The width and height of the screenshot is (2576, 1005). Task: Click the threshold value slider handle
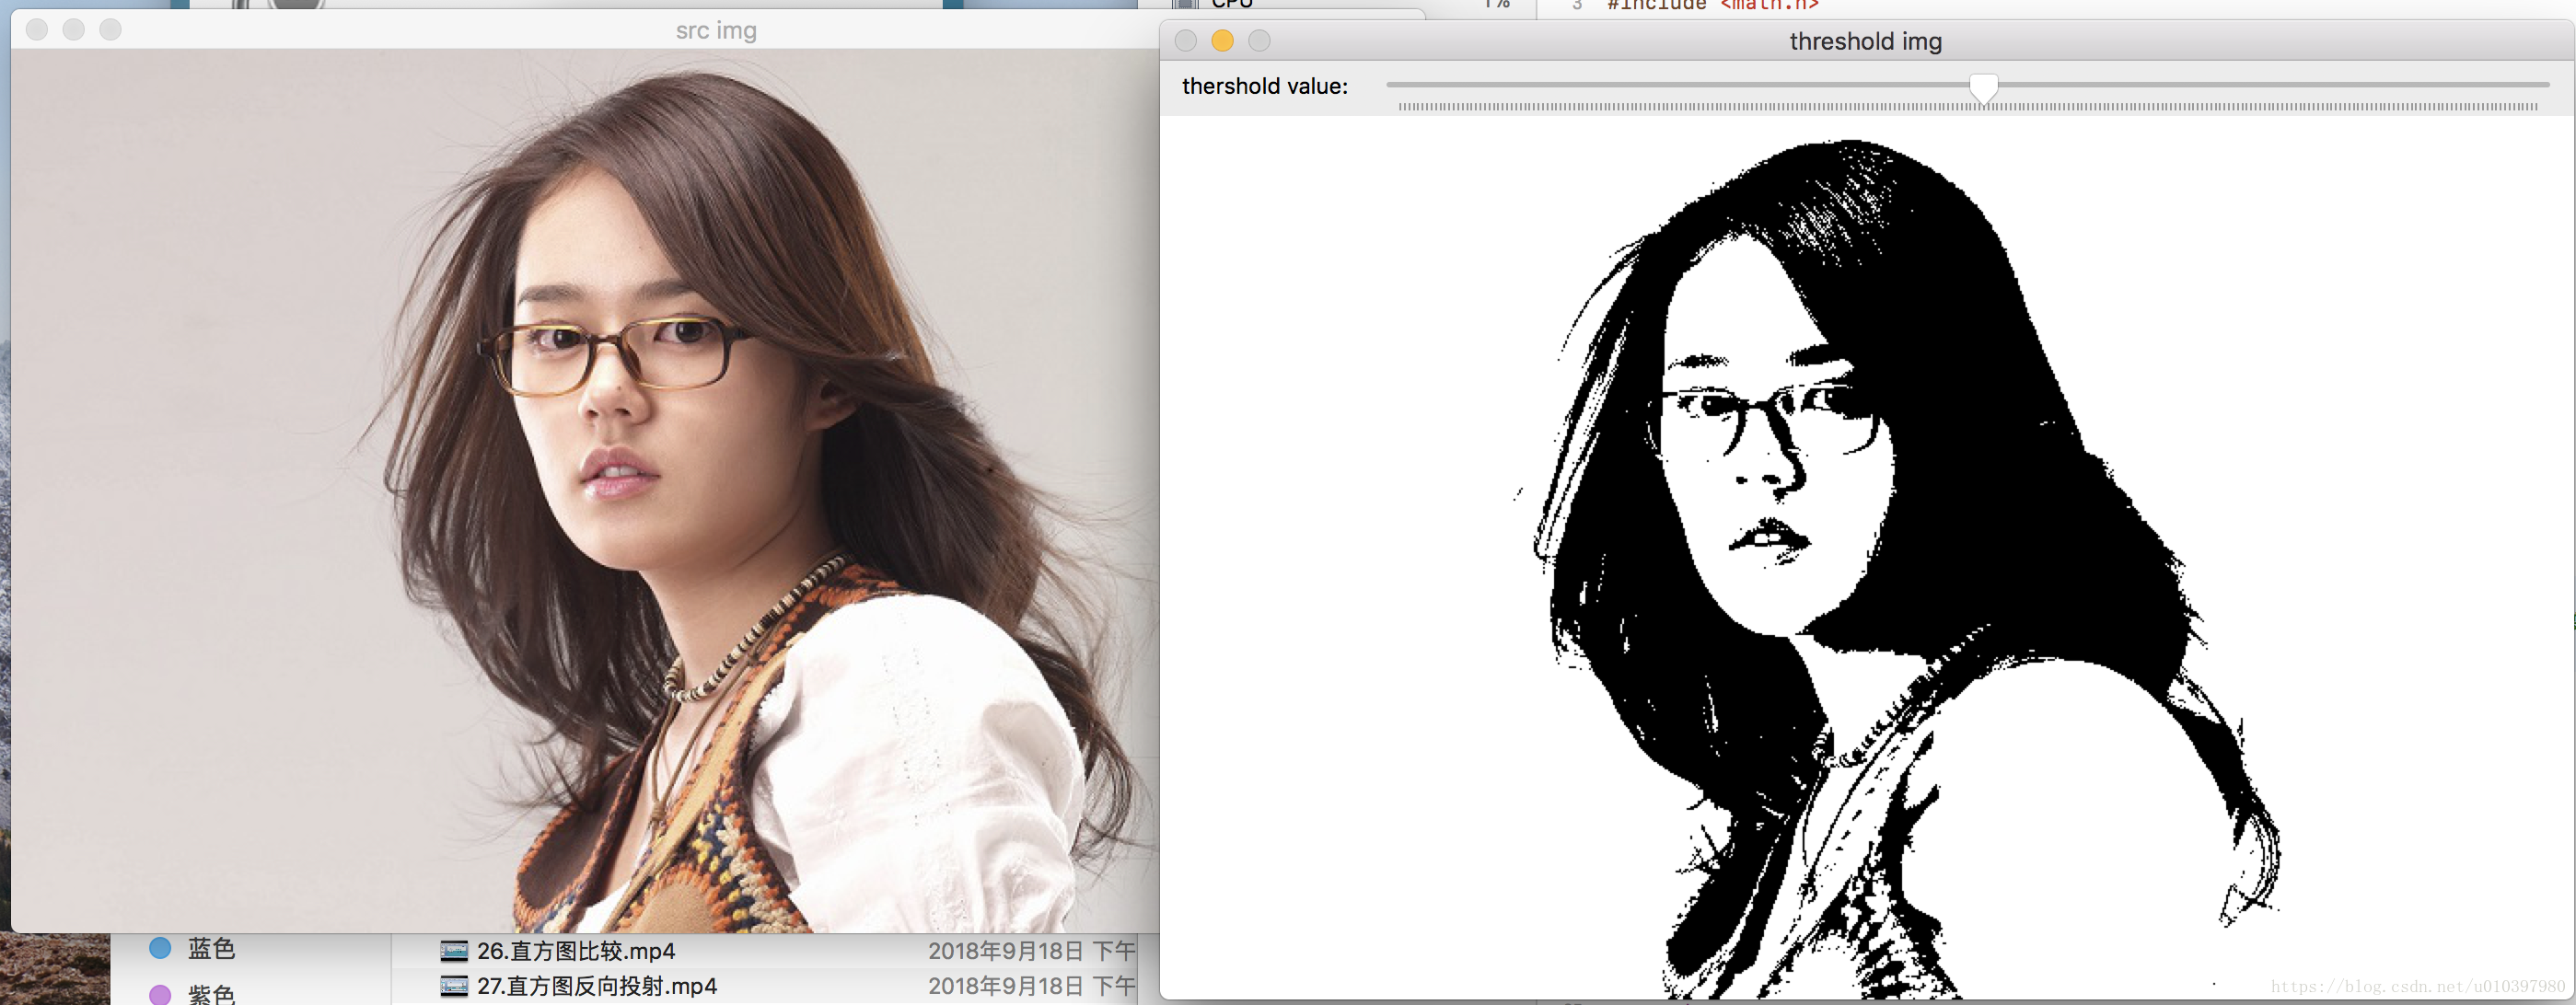point(1983,88)
